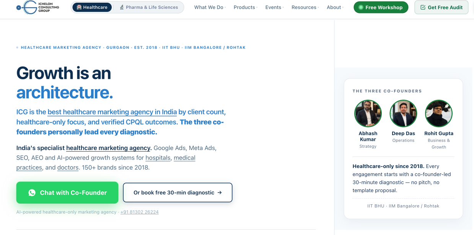Switch to Pharma & Life Sciences segment
This screenshot has height=235, width=474.
149,7
